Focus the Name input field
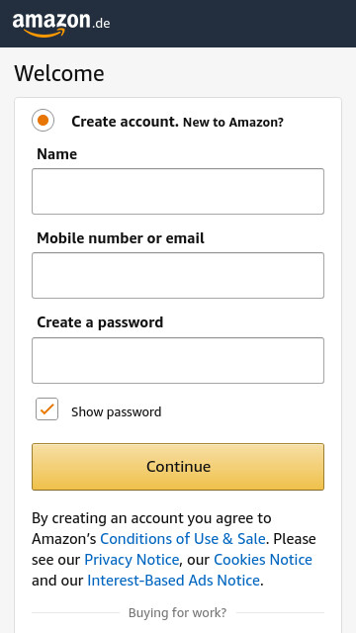This screenshot has width=356, height=633. 178,191
